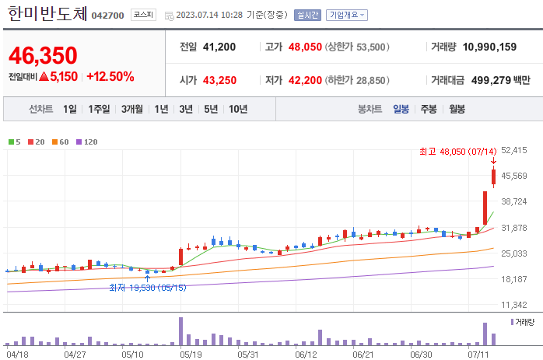The width and height of the screenshot is (543, 360).
Task: Select the 10년 line chart tab
Action: point(238,110)
